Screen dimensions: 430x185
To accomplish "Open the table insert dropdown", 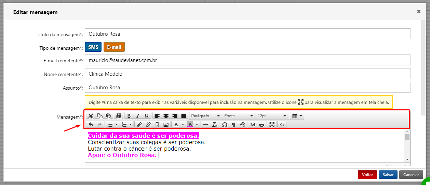I will 297,116.
